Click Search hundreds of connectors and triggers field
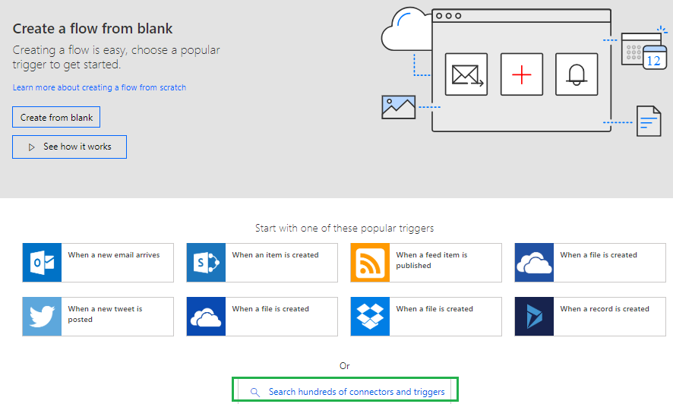673x404 pixels. (345, 392)
